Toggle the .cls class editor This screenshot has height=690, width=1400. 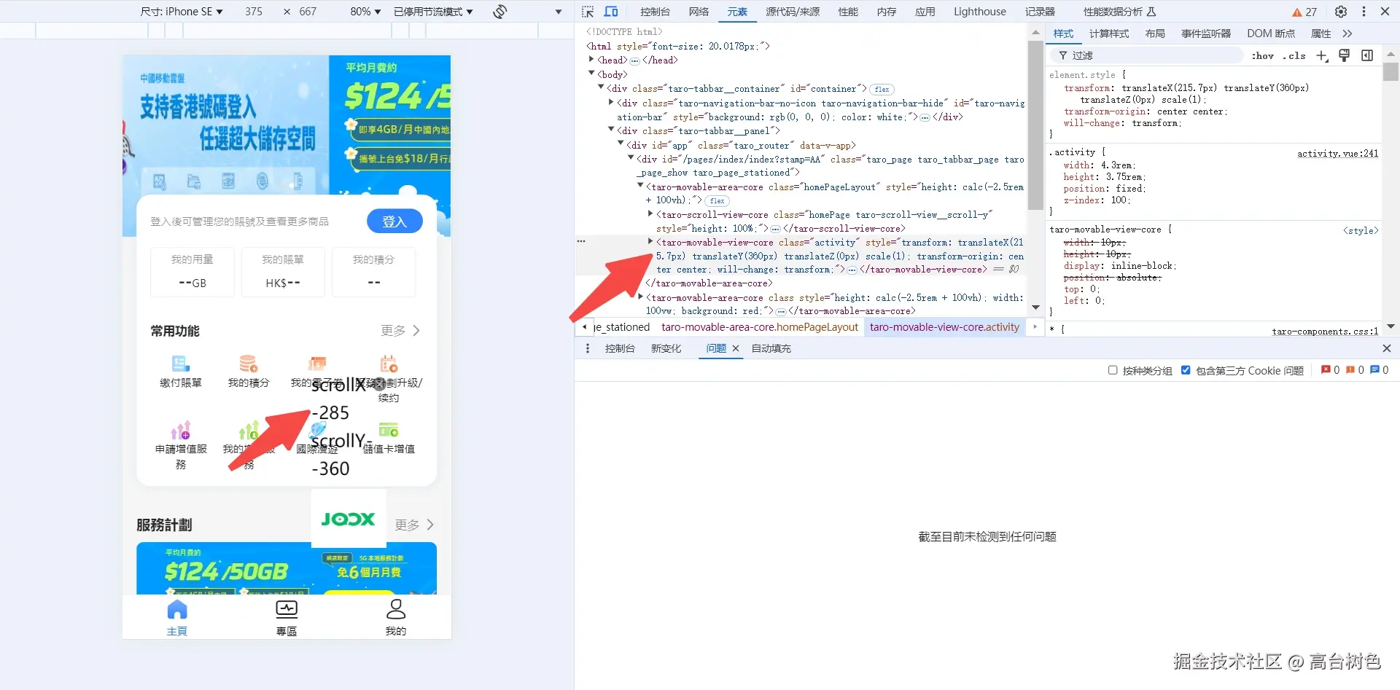click(x=1294, y=55)
